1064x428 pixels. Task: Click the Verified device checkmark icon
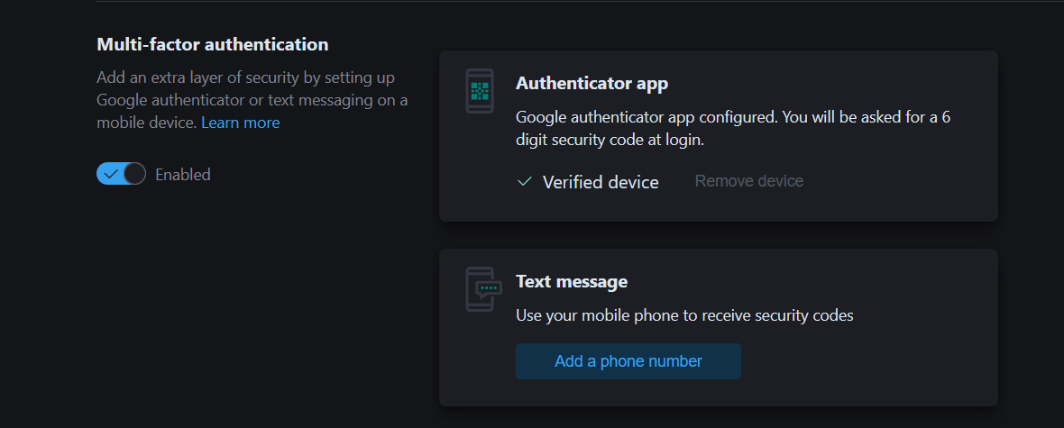coord(524,182)
